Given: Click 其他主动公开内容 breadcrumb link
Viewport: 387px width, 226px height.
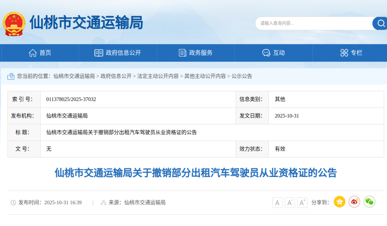Looking at the screenshot, I should coord(205,76).
